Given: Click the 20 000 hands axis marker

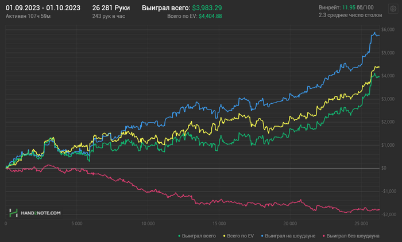Looking at the screenshot, I should (290, 224).
